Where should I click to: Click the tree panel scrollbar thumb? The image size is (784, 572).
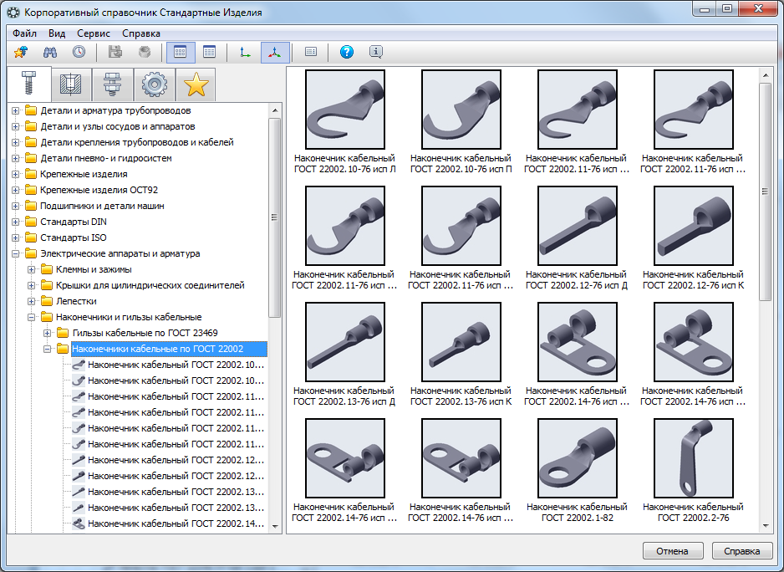coord(274,217)
